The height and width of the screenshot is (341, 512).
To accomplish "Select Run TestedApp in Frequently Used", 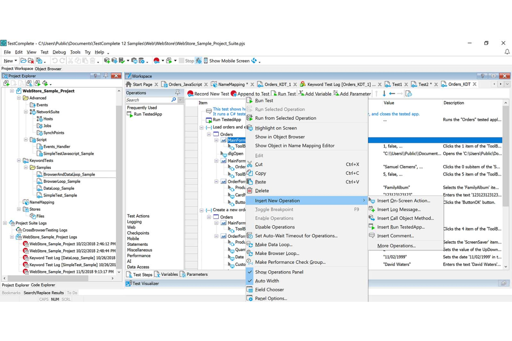I will pyautogui.click(x=148, y=114).
